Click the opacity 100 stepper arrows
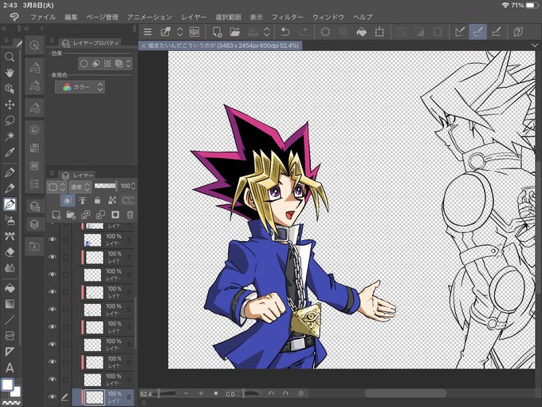The height and width of the screenshot is (407, 542). click(x=133, y=186)
